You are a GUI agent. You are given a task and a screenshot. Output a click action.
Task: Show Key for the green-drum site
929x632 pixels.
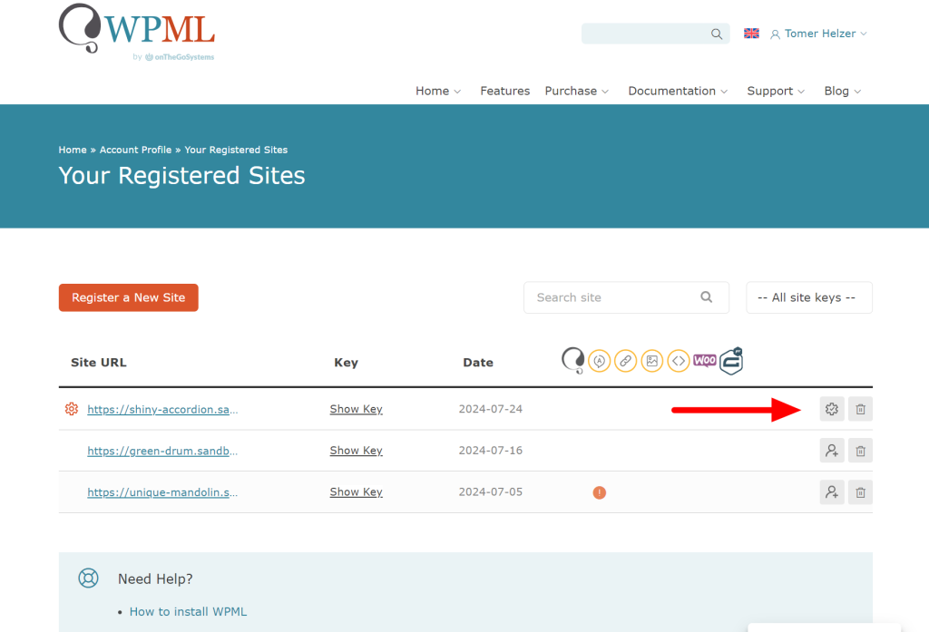(x=356, y=451)
